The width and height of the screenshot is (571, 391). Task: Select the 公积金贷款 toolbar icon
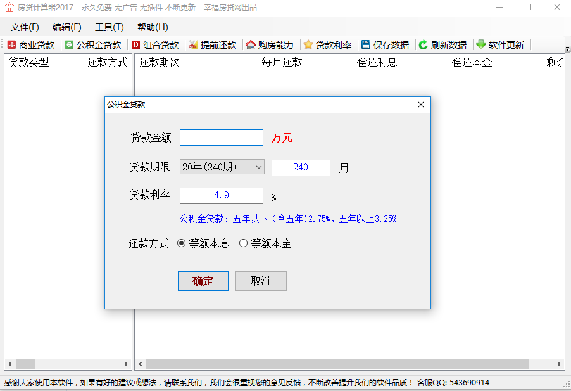pyautogui.click(x=92, y=45)
